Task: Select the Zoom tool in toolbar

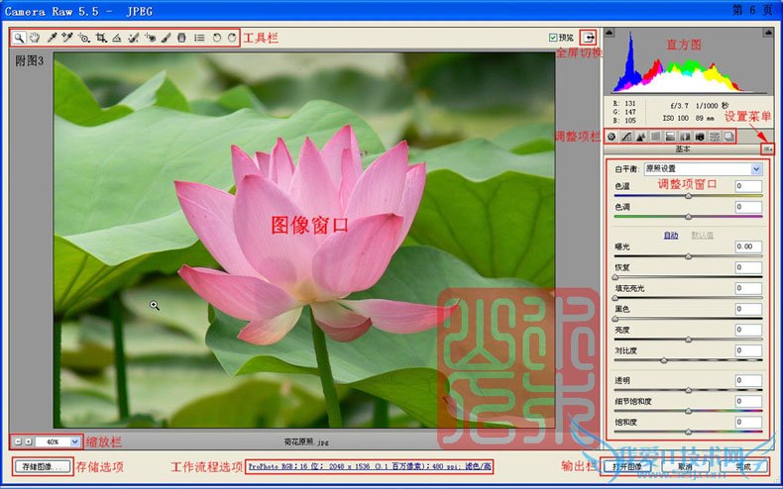Action: click(19, 38)
